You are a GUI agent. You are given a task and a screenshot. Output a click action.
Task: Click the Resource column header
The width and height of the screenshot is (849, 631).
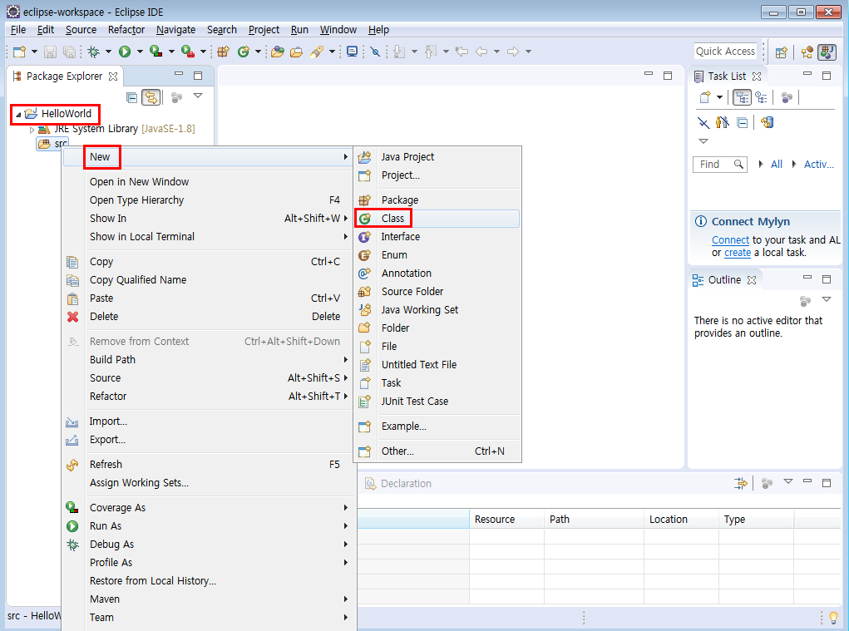[506, 520]
